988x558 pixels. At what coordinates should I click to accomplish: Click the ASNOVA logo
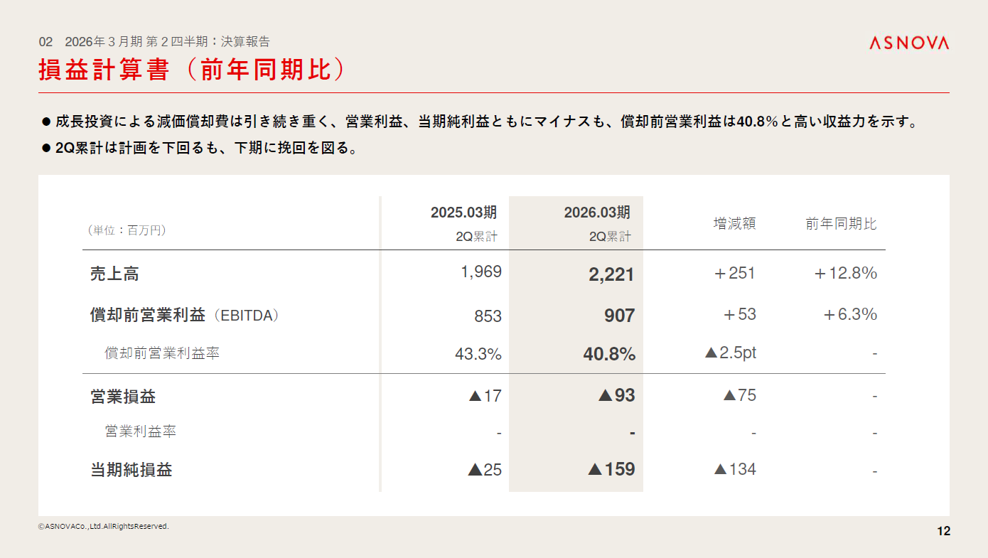[x=908, y=43]
